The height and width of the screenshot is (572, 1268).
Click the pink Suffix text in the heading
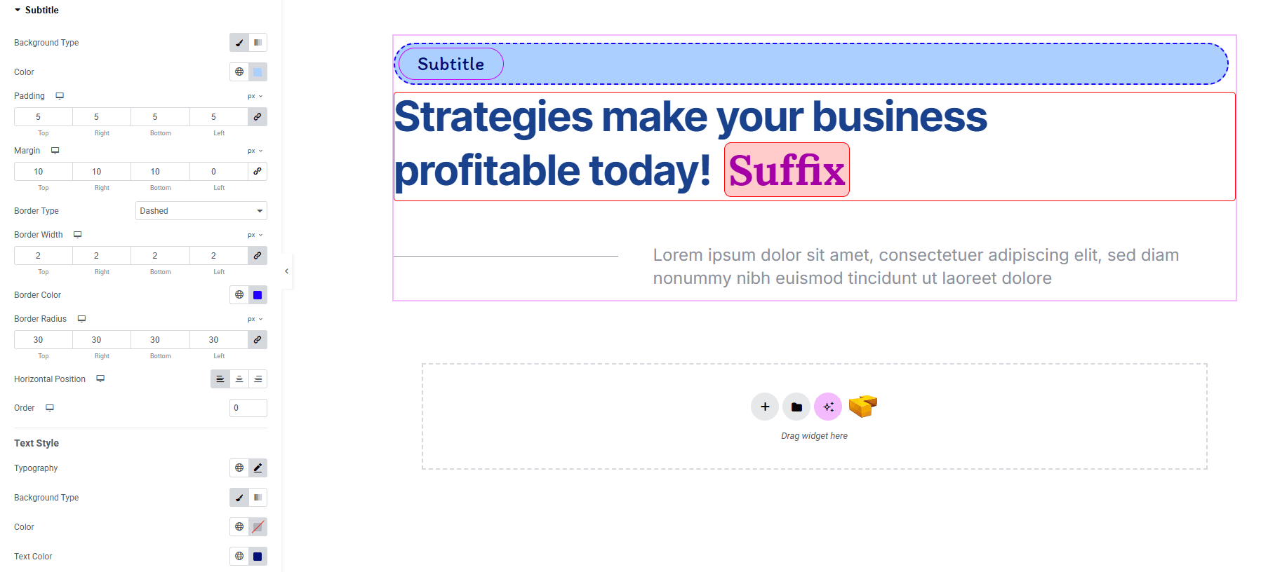[787, 170]
